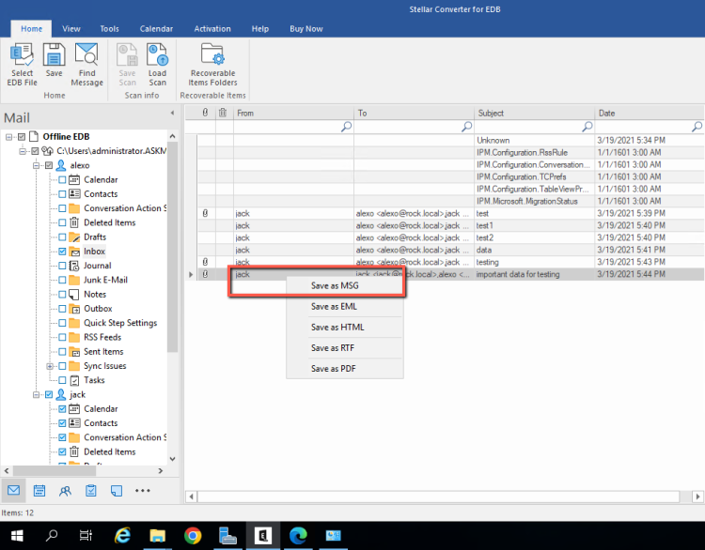Viewport: 705px width, 550px height.
Task: Open the Find Message tool
Action: (86, 62)
